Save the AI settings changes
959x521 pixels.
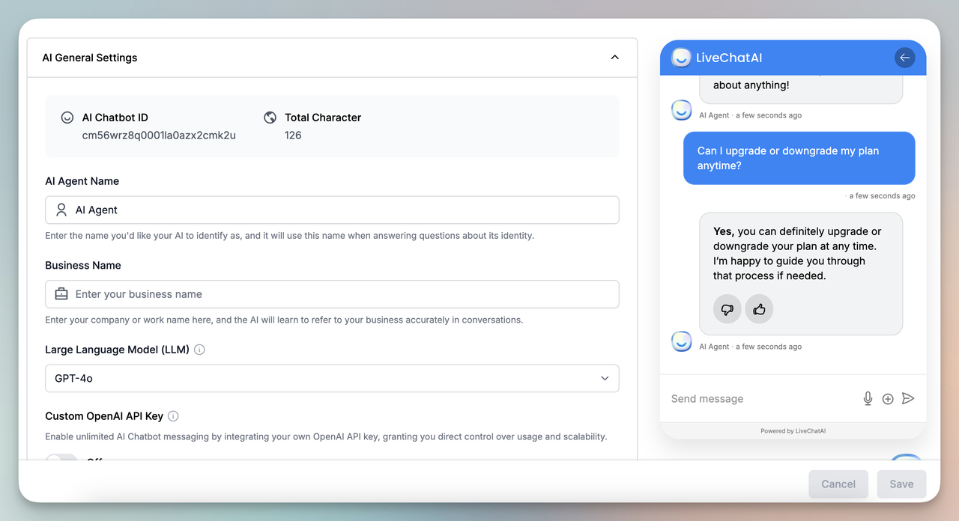click(901, 484)
